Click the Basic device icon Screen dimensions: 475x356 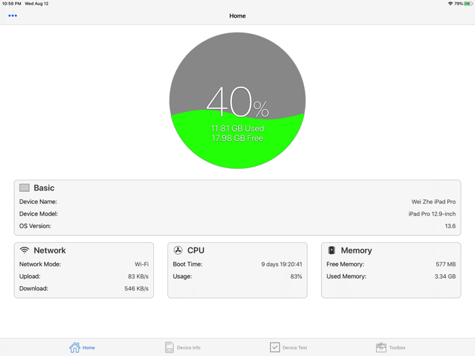24,188
